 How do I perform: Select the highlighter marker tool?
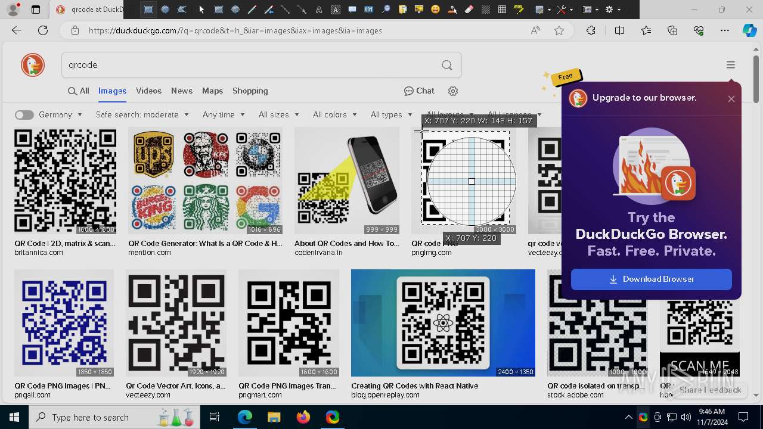(x=269, y=10)
